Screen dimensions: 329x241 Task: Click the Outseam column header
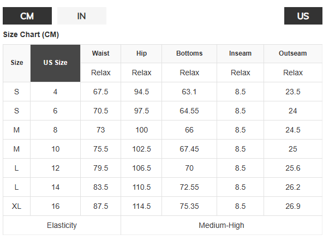point(293,53)
